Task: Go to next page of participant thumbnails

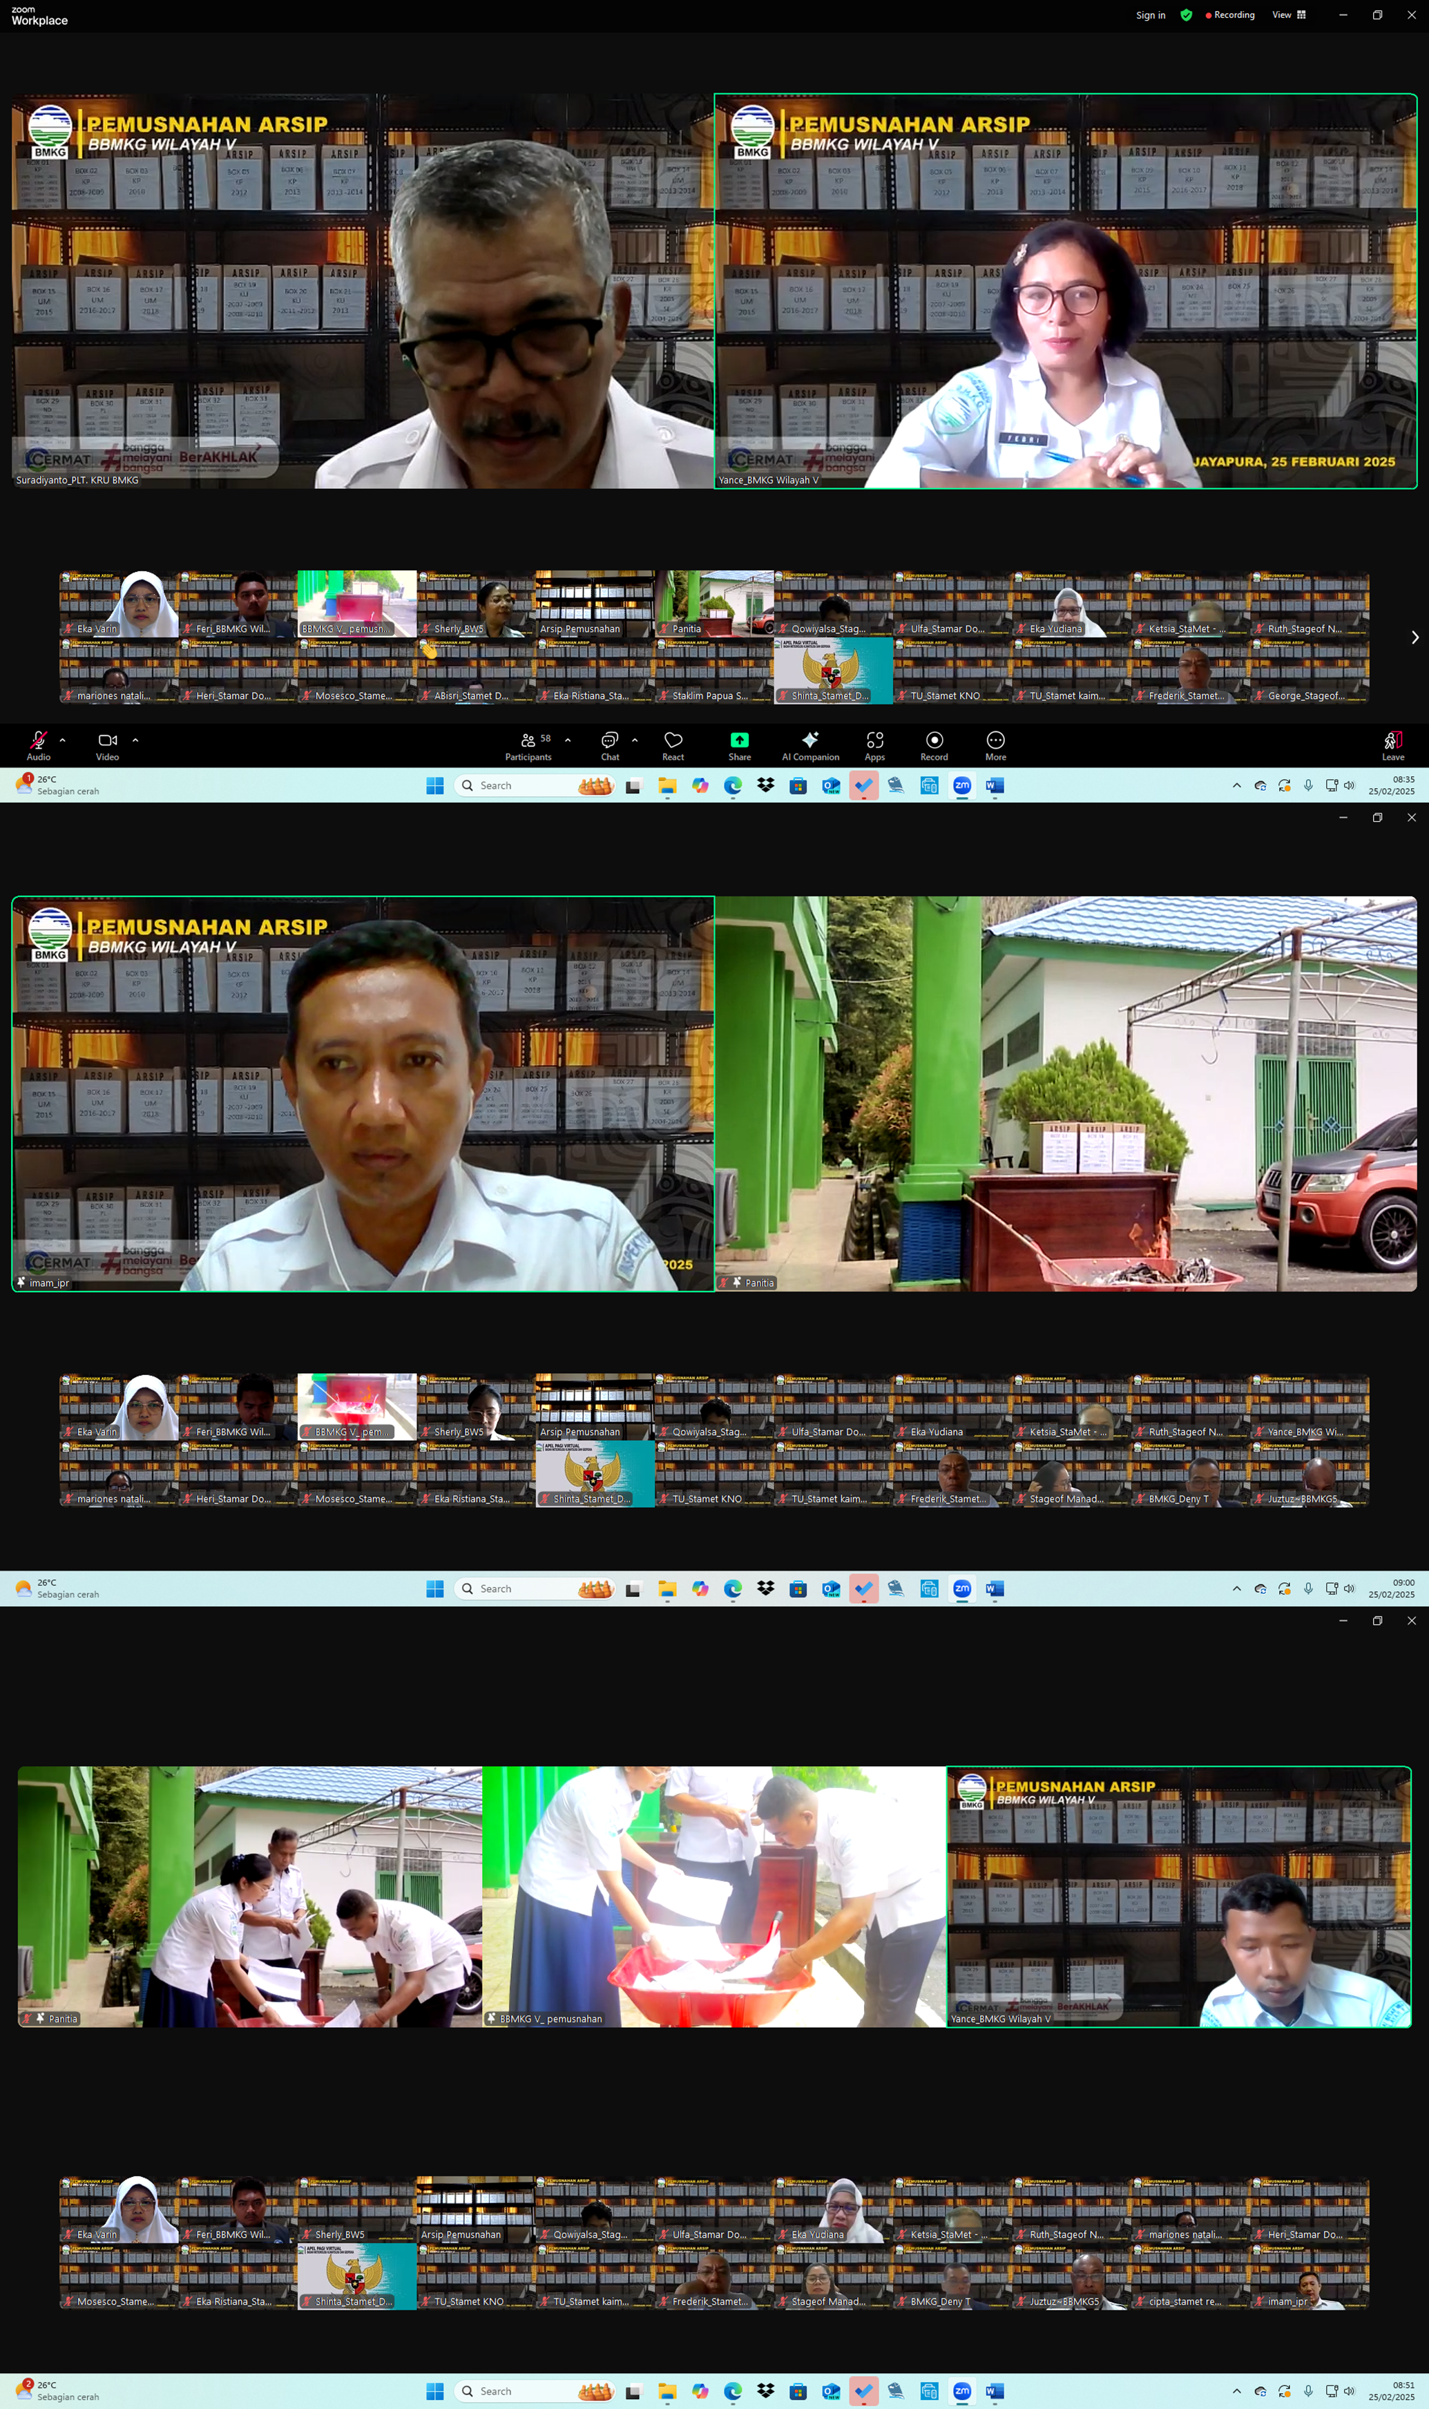Action: point(1414,637)
